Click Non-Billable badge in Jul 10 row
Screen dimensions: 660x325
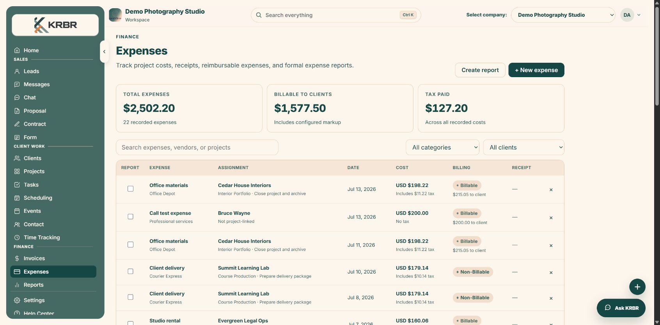coord(473,272)
